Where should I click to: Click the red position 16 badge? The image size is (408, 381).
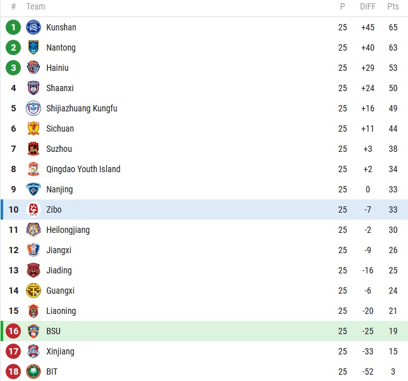(x=13, y=331)
